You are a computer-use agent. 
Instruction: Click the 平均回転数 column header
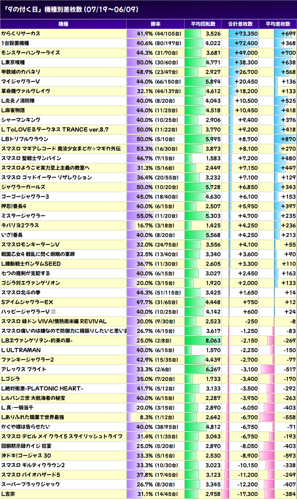pyautogui.click(x=204, y=24)
